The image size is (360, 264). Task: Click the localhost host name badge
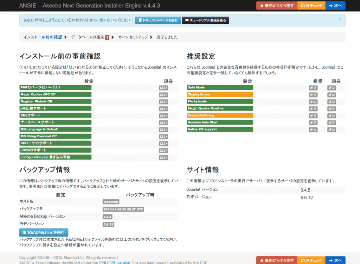tap(111, 202)
